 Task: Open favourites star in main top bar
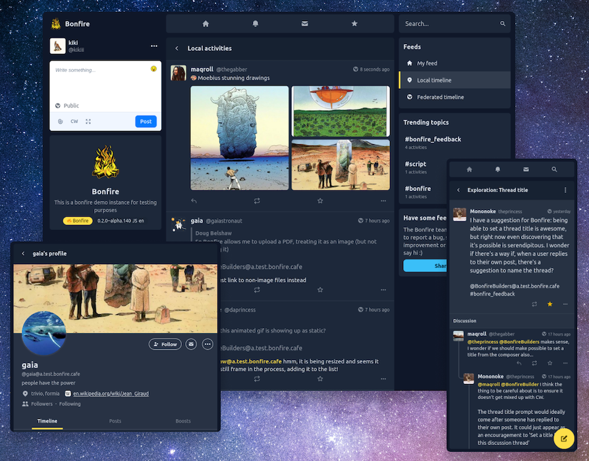coord(354,24)
